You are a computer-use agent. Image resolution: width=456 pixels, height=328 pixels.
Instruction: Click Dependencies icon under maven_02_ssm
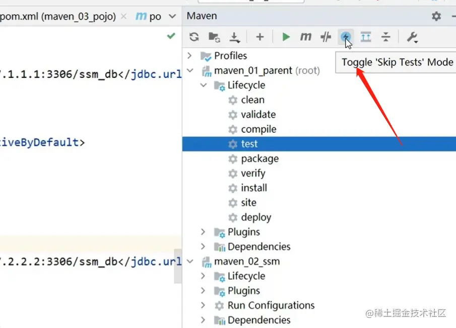click(220, 320)
